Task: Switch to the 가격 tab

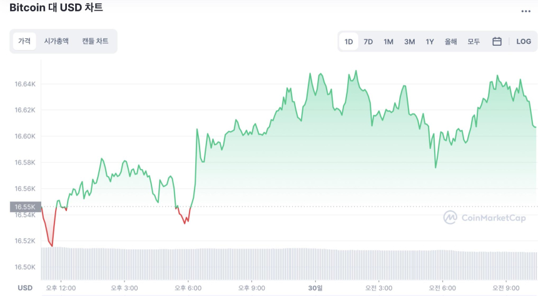Action: tap(25, 41)
